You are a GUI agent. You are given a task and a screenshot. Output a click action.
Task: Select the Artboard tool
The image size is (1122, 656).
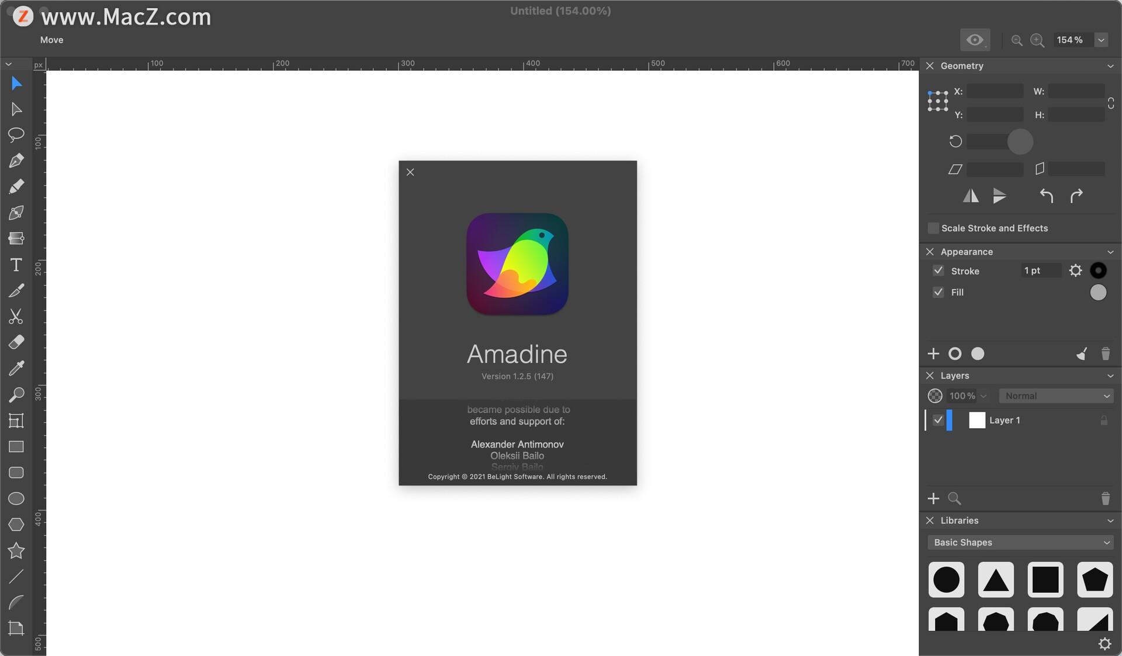[x=16, y=628]
